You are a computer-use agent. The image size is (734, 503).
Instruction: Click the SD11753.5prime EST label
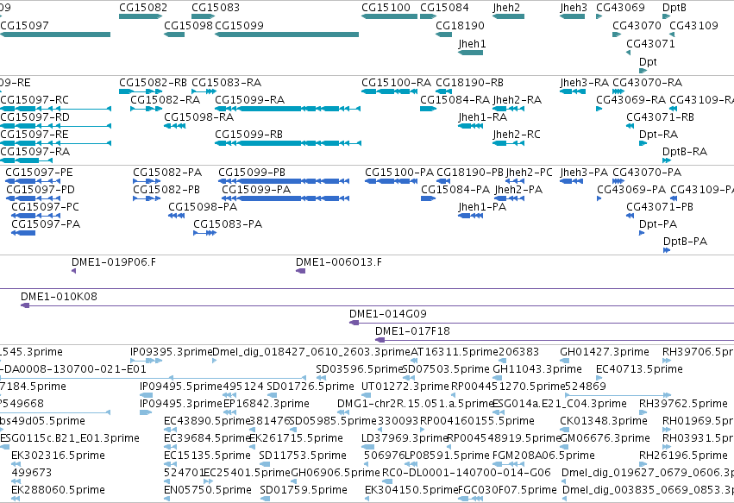point(303,456)
